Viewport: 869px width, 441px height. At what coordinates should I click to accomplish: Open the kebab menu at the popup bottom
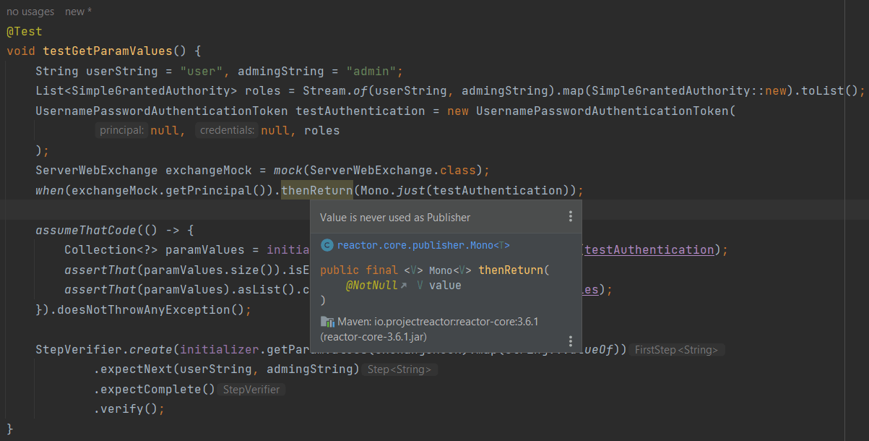(570, 341)
